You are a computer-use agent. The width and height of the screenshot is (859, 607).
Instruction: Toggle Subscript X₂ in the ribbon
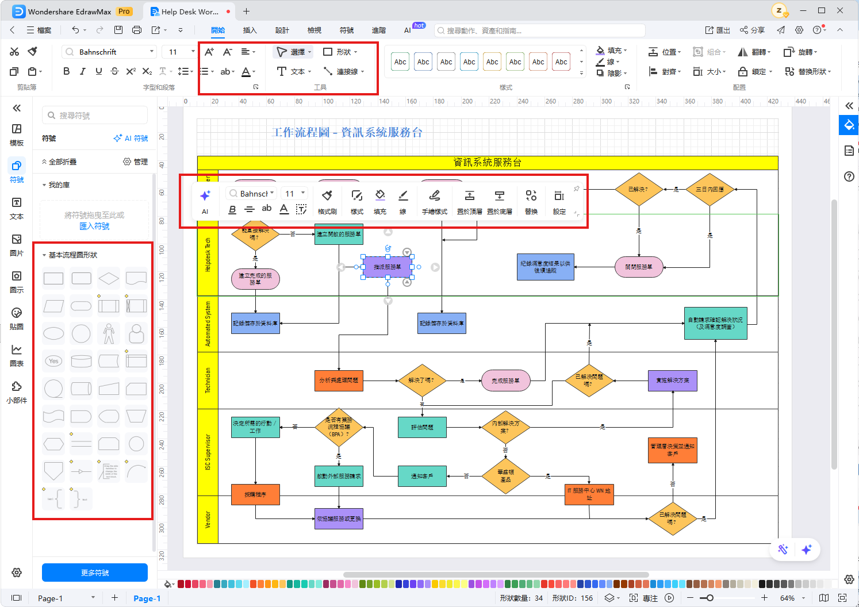pyautogui.click(x=147, y=71)
